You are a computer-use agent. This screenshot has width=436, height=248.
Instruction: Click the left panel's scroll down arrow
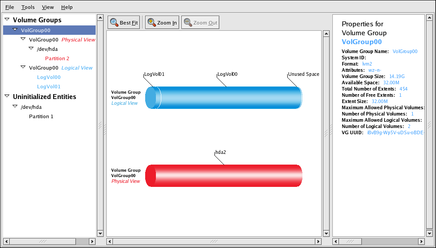[x=99, y=233]
